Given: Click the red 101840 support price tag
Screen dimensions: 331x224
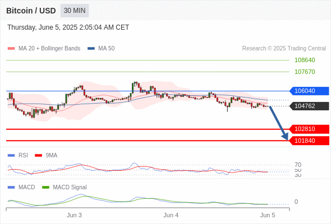Looking at the screenshot, I should [x=309, y=141].
